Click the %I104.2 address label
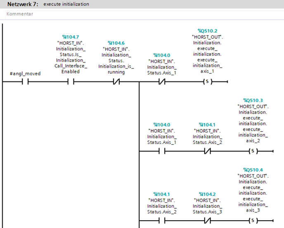 coord(207,194)
